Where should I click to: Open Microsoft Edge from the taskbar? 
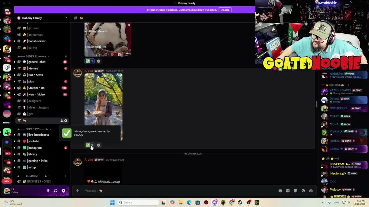(189, 202)
